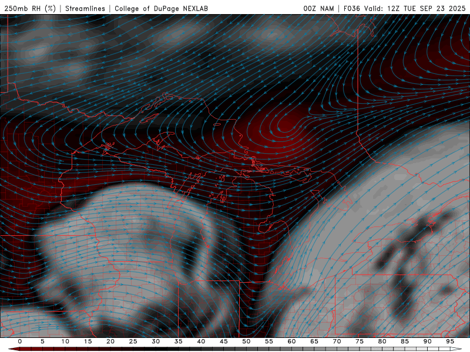This screenshot has height=352, width=470.
Task: Click the color scale label "35"
Action: click(x=178, y=341)
